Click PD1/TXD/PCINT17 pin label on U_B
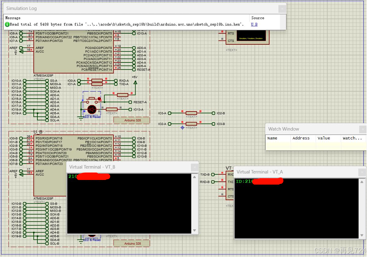Viewport: 368px width, 257px height. click(x=49, y=142)
